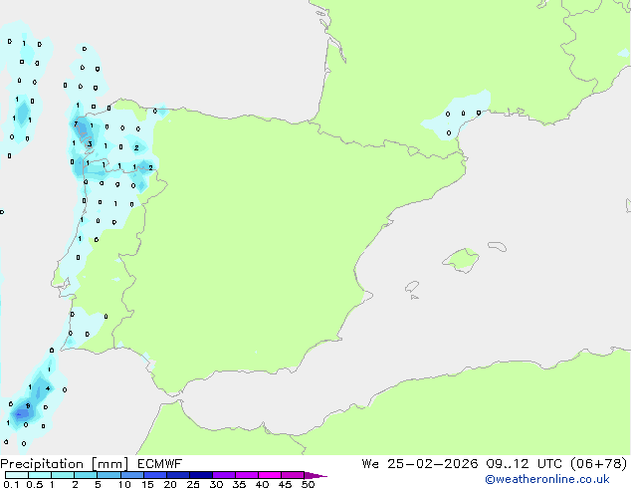Viewport: 631px width, 488px height.
Task: Click the '30' legend scale value
Action: tap(216, 484)
